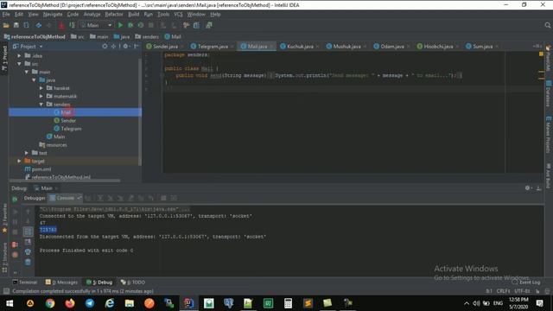
Task: Click the UTF-8 encoding in status bar
Action: pos(522,291)
